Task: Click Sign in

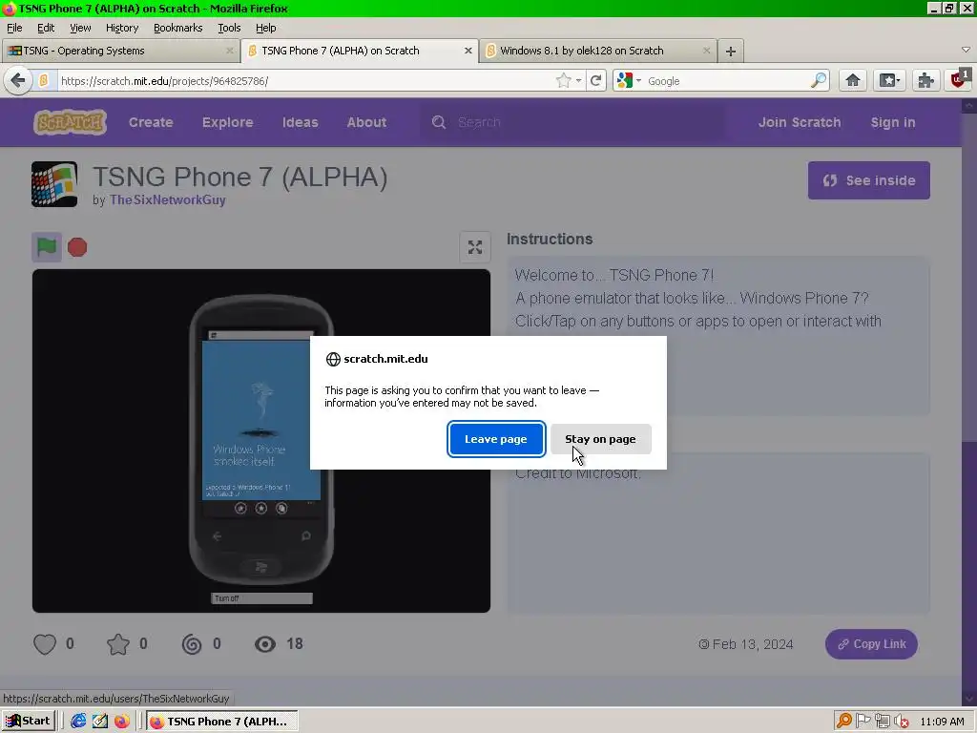Action: pyautogui.click(x=892, y=122)
